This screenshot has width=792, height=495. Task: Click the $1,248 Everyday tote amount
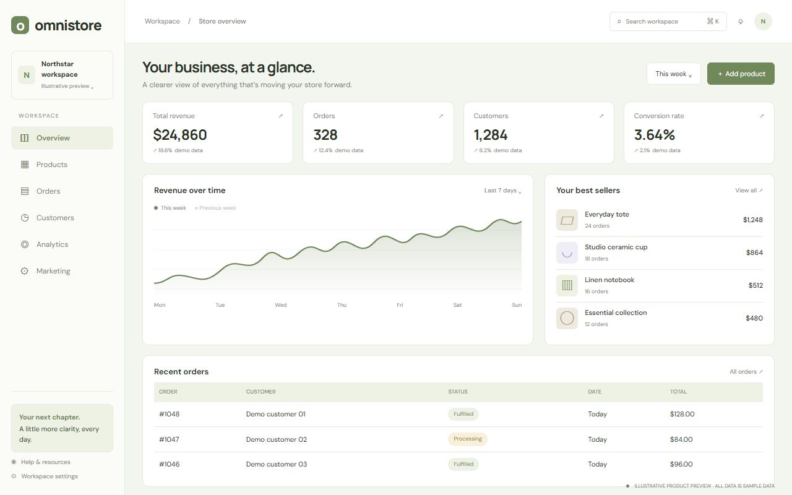point(753,220)
